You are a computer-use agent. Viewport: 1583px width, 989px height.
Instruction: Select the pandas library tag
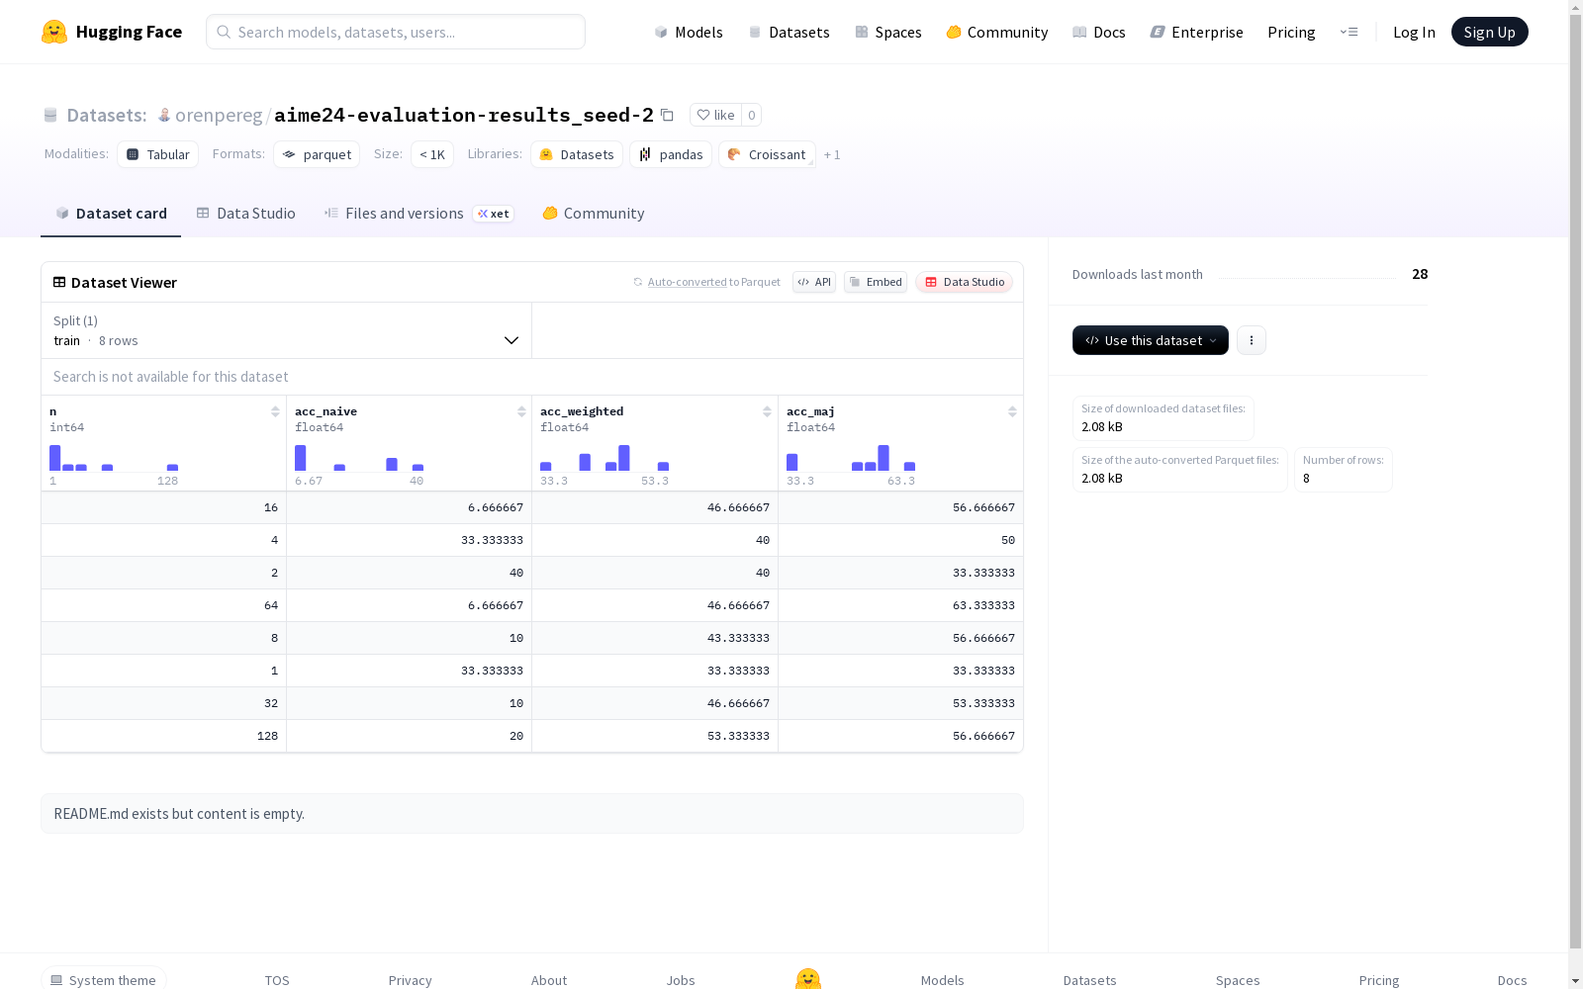point(671,154)
